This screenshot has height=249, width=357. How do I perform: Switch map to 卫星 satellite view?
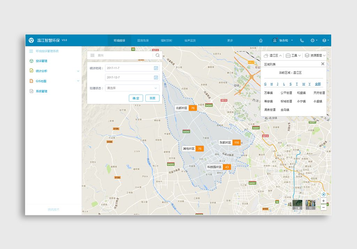297,205
